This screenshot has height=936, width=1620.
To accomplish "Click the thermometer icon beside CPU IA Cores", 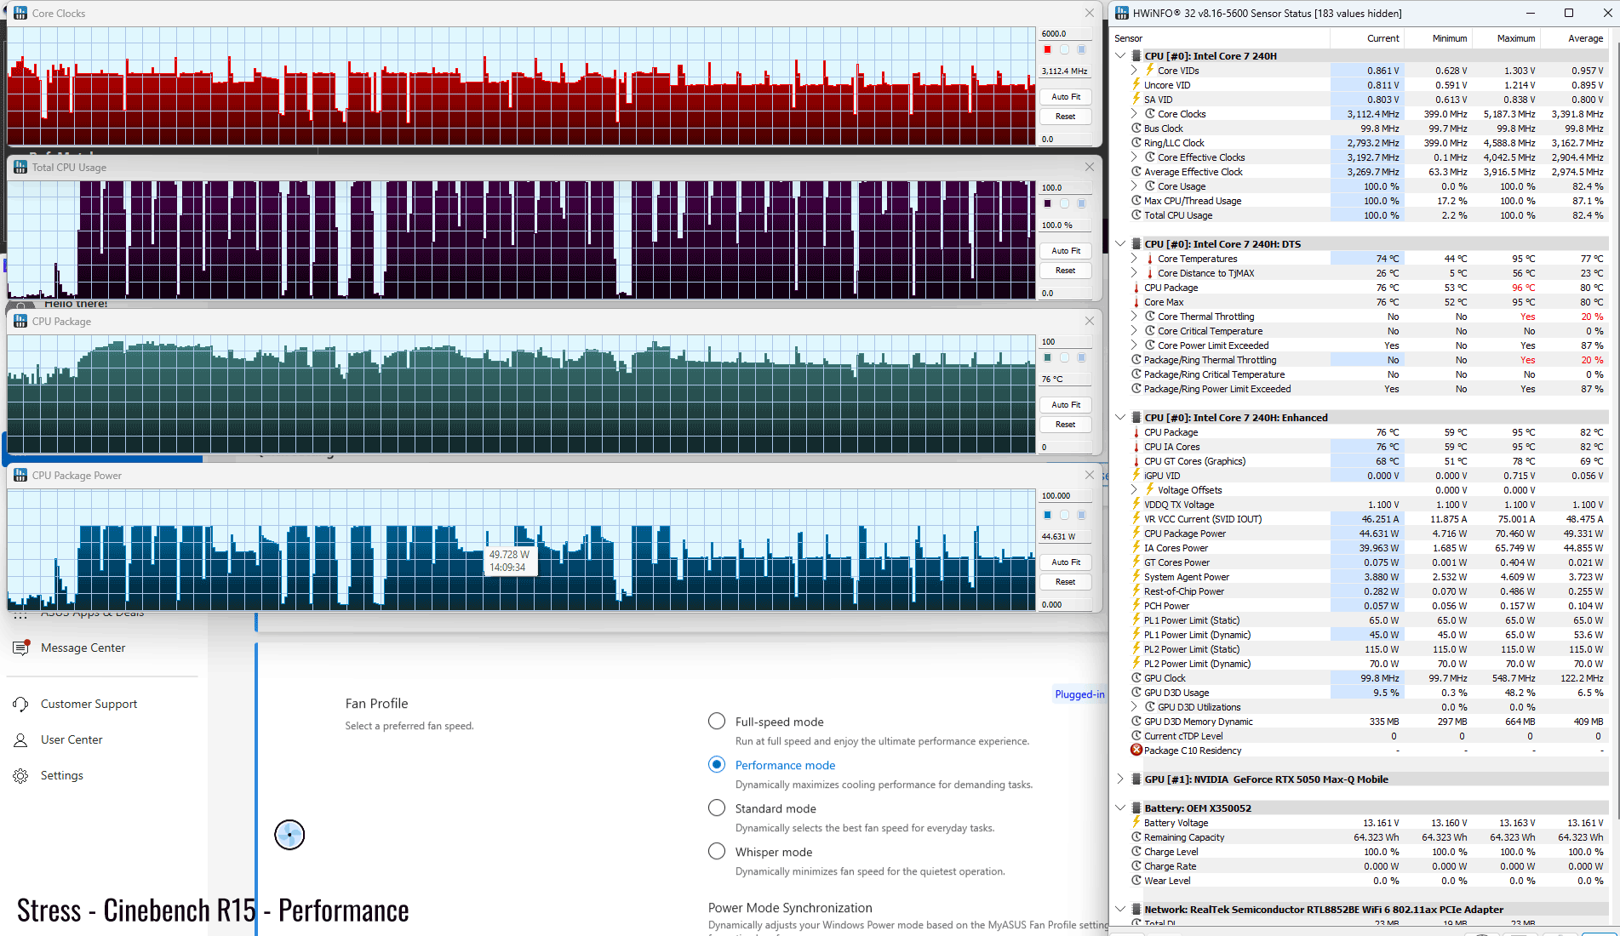I will (x=1136, y=447).
